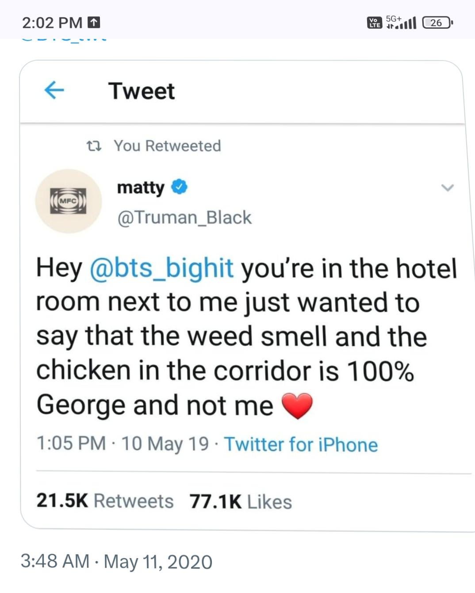475x593 pixels.
Task: Tap the Tweet header title
Action: tap(142, 91)
